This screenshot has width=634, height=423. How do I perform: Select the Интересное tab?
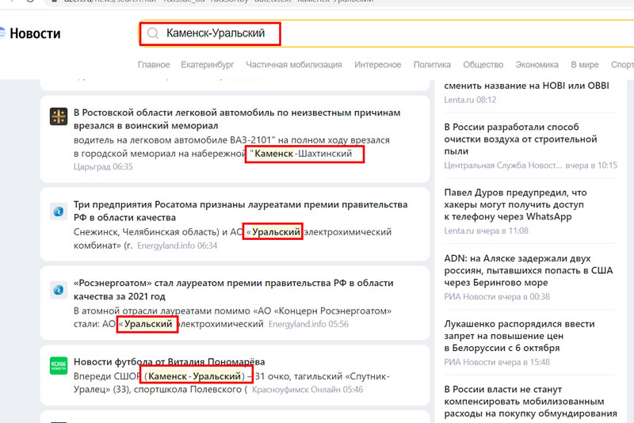click(378, 65)
